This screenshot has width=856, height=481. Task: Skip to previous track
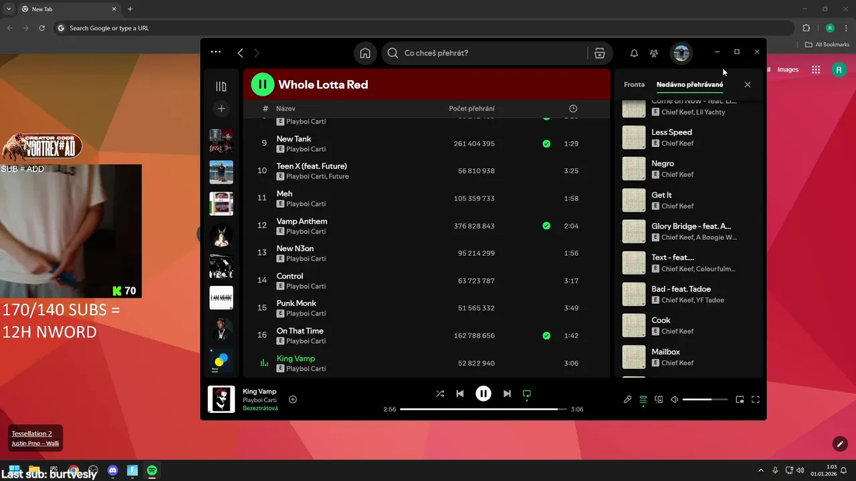tap(460, 394)
